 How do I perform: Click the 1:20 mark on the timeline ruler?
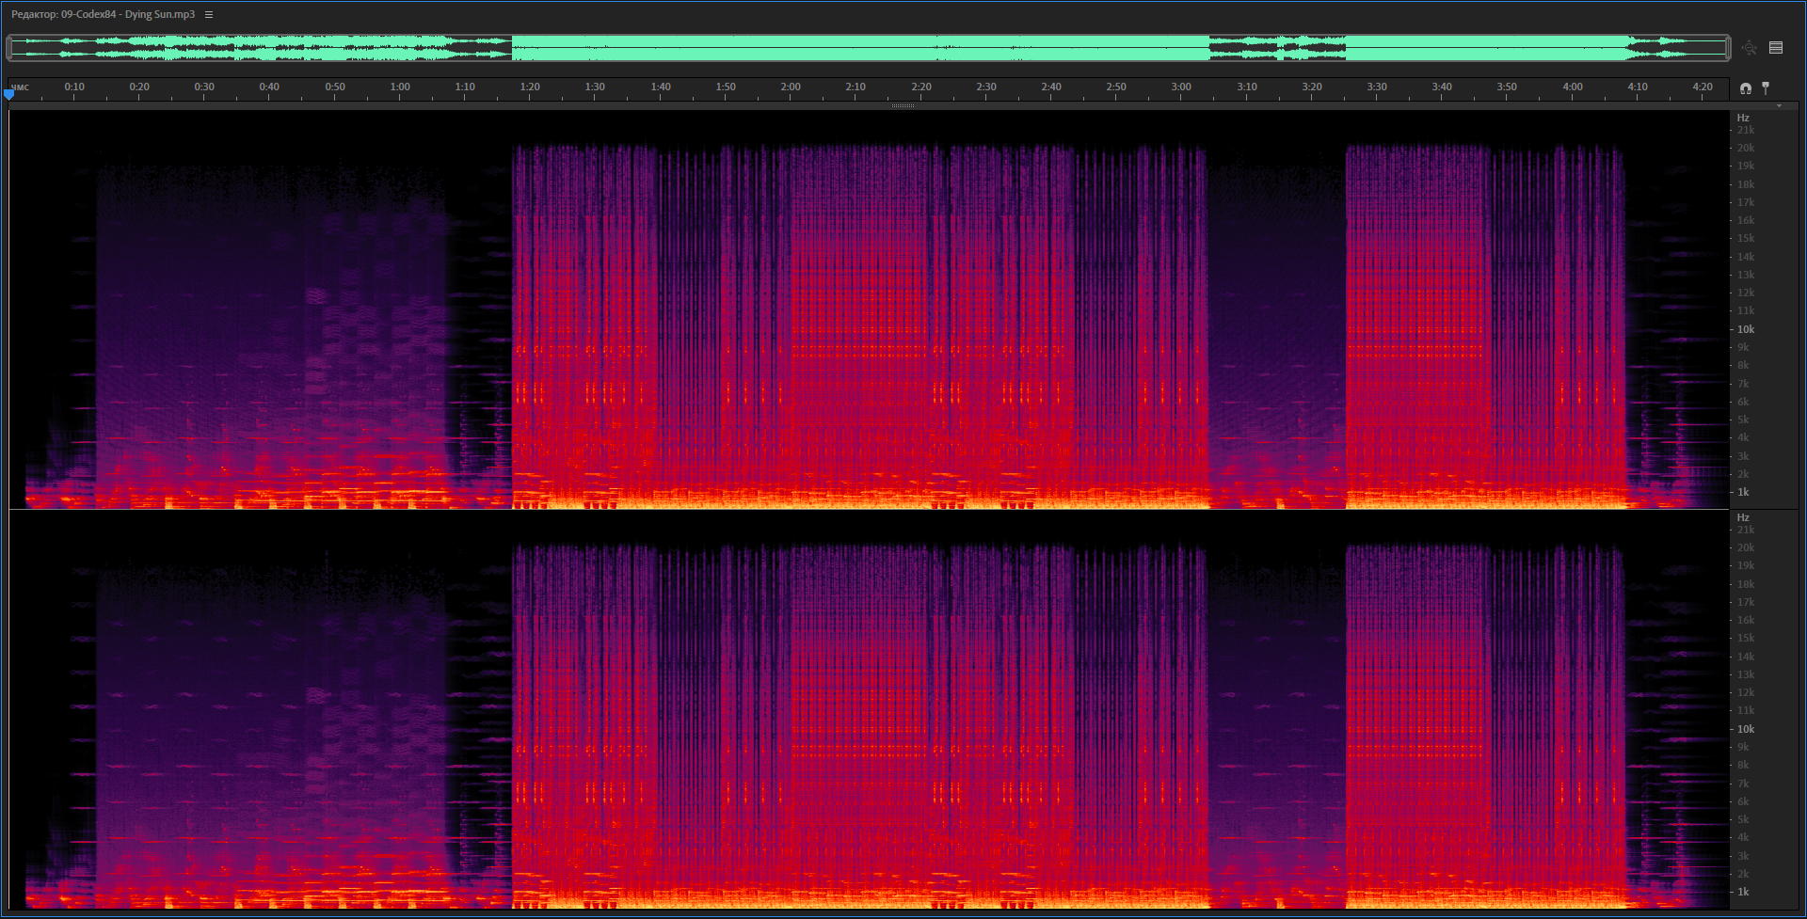point(530,87)
